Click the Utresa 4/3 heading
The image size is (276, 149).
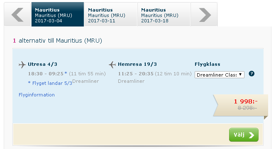click(42, 64)
